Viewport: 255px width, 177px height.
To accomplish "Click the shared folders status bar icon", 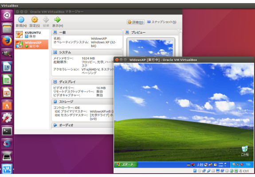I will pyautogui.click(x=213, y=171).
